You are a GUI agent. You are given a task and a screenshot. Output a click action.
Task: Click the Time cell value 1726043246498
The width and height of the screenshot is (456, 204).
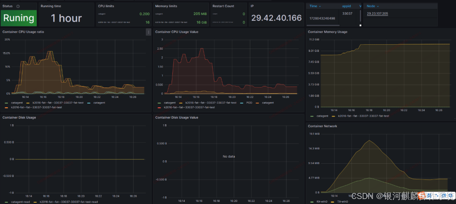[x=322, y=18]
